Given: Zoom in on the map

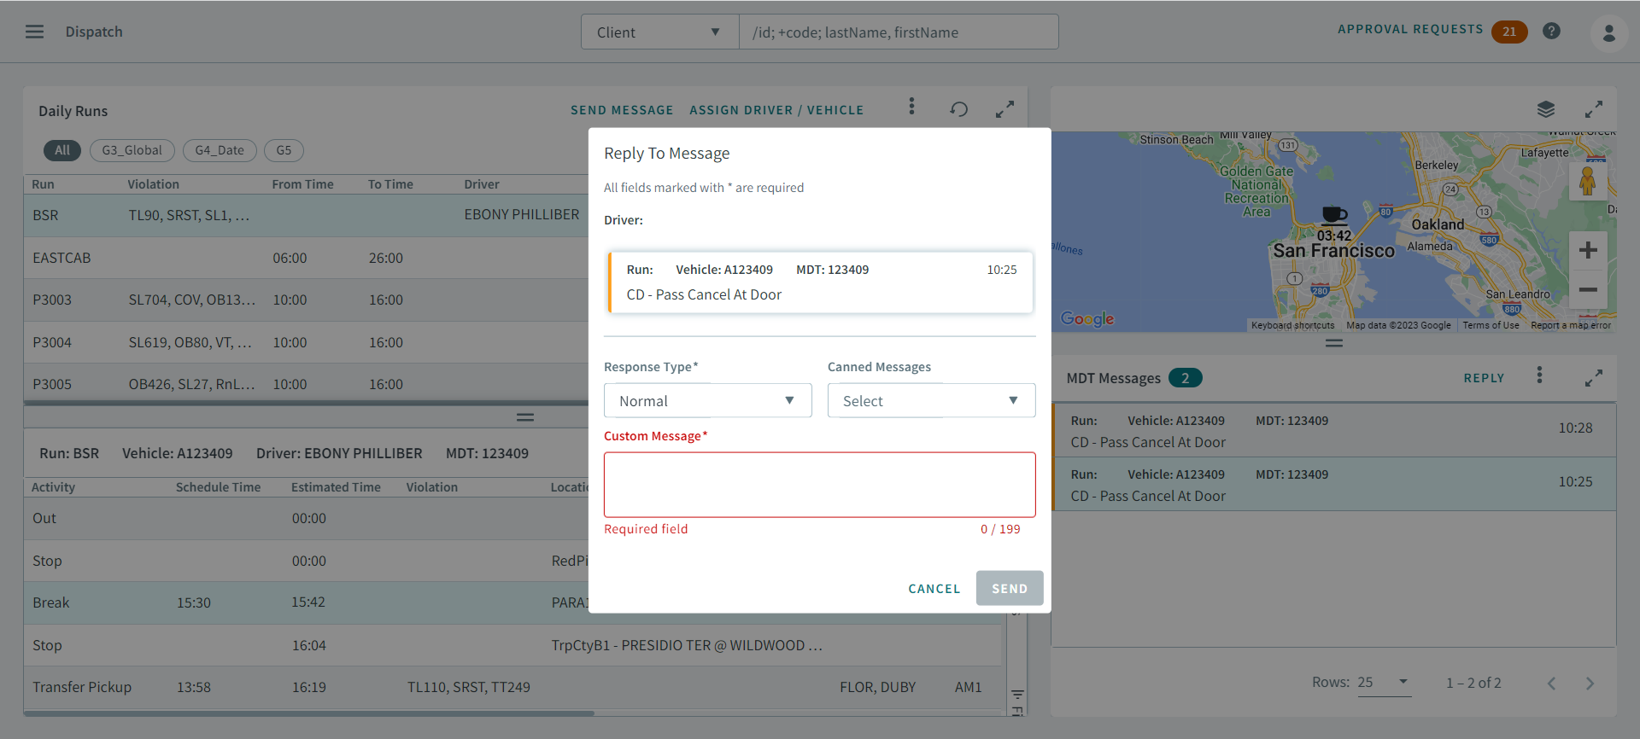Looking at the screenshot, I should click(1588, 250).
